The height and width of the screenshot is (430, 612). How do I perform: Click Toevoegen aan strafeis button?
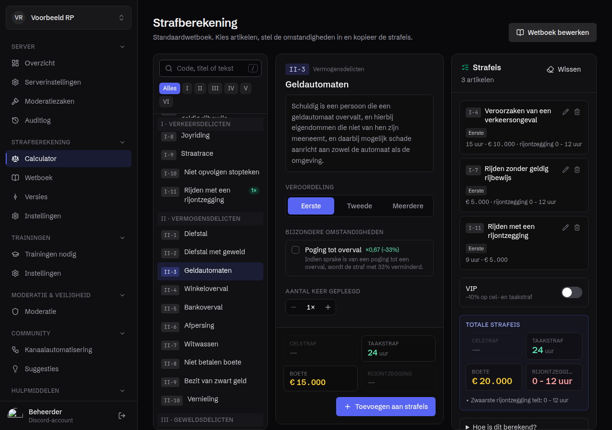tap(386, 407)
